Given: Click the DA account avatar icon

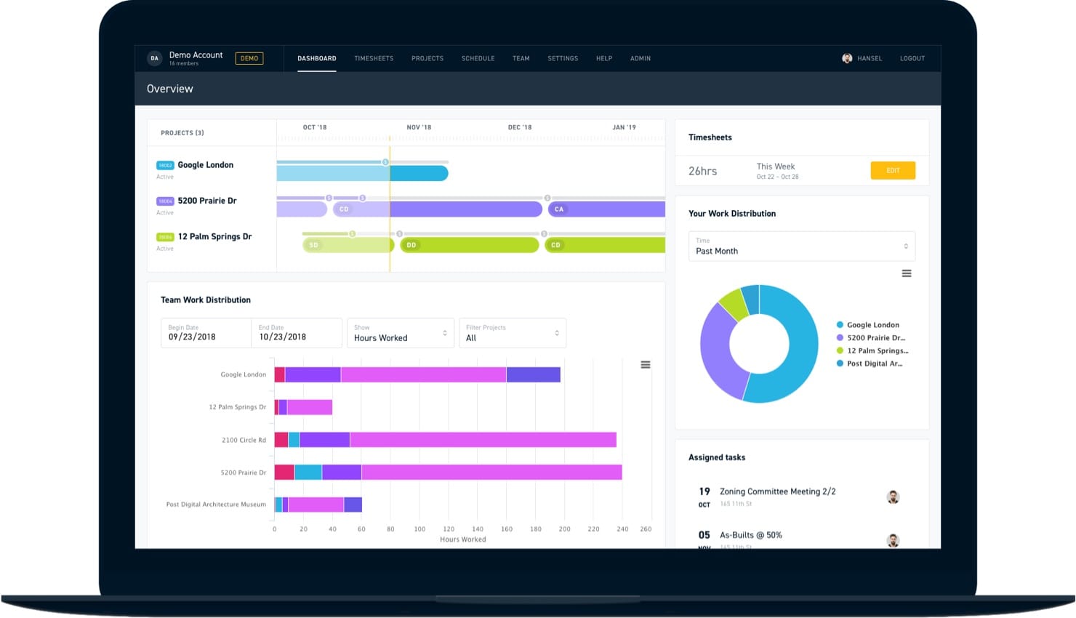Looking at the screenshot, I should 154,58.
